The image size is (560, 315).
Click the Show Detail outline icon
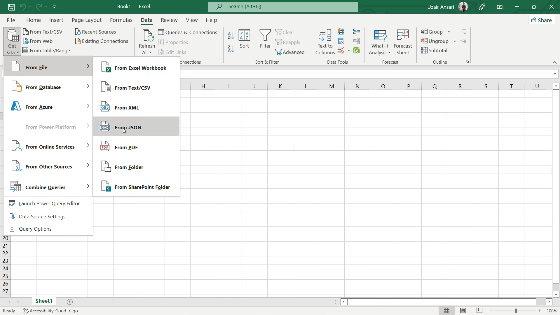click(x=463, y=32)
